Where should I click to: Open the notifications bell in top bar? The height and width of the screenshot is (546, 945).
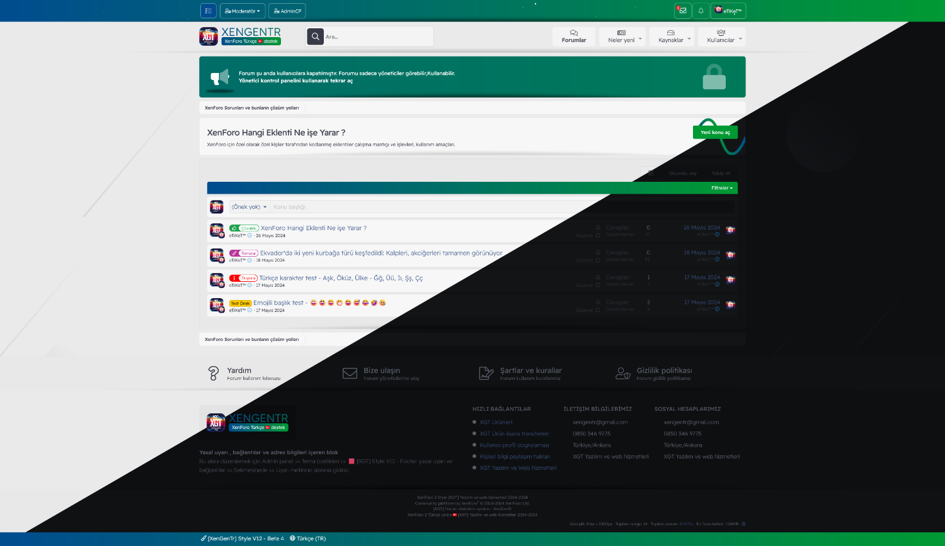(701, 11)
